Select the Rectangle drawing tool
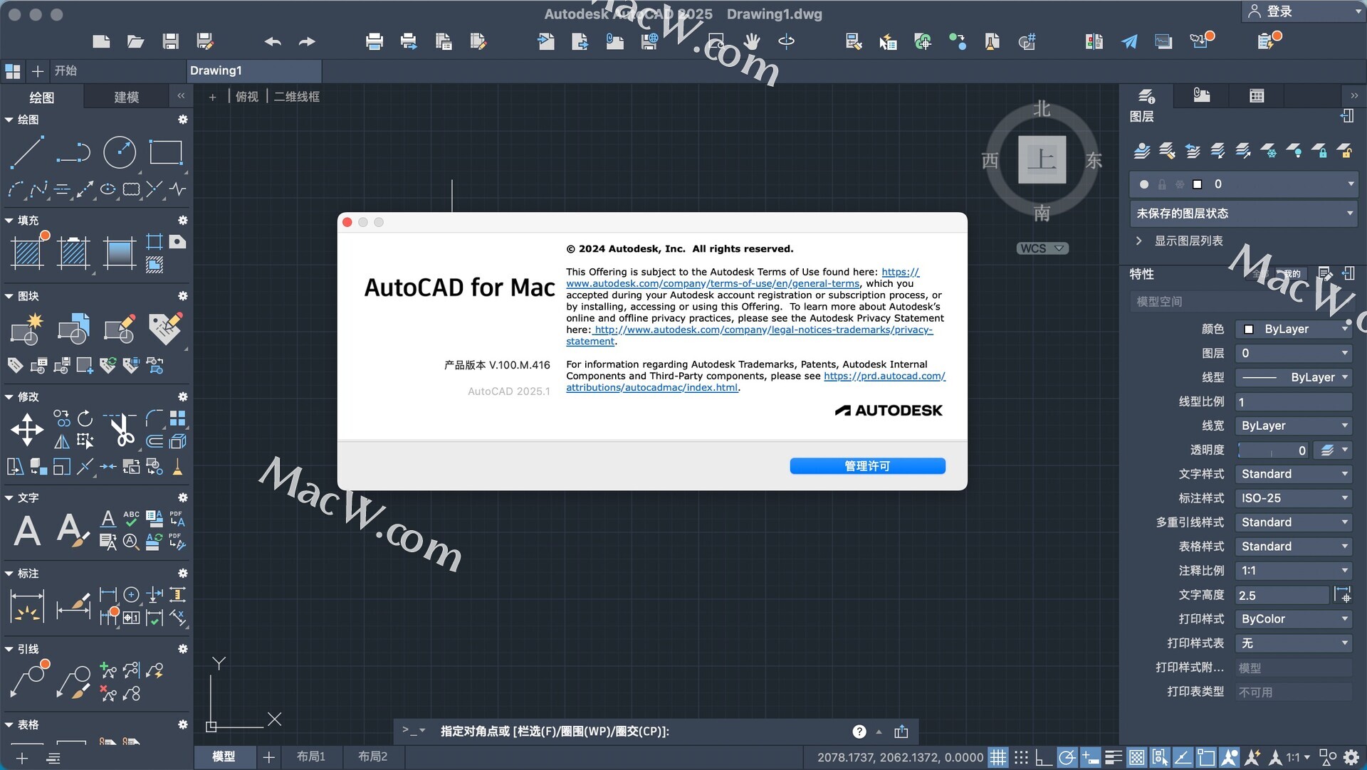Viewport: 1367px width, 770px height. click(165, 152)
